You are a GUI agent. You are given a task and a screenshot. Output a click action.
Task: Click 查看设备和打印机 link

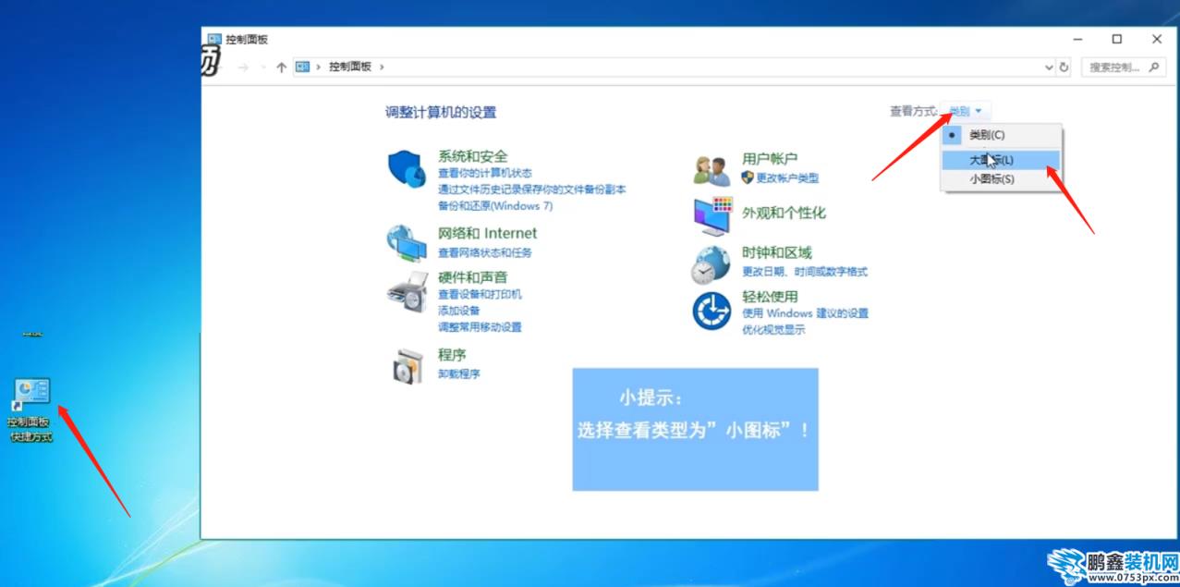(480, 294)
